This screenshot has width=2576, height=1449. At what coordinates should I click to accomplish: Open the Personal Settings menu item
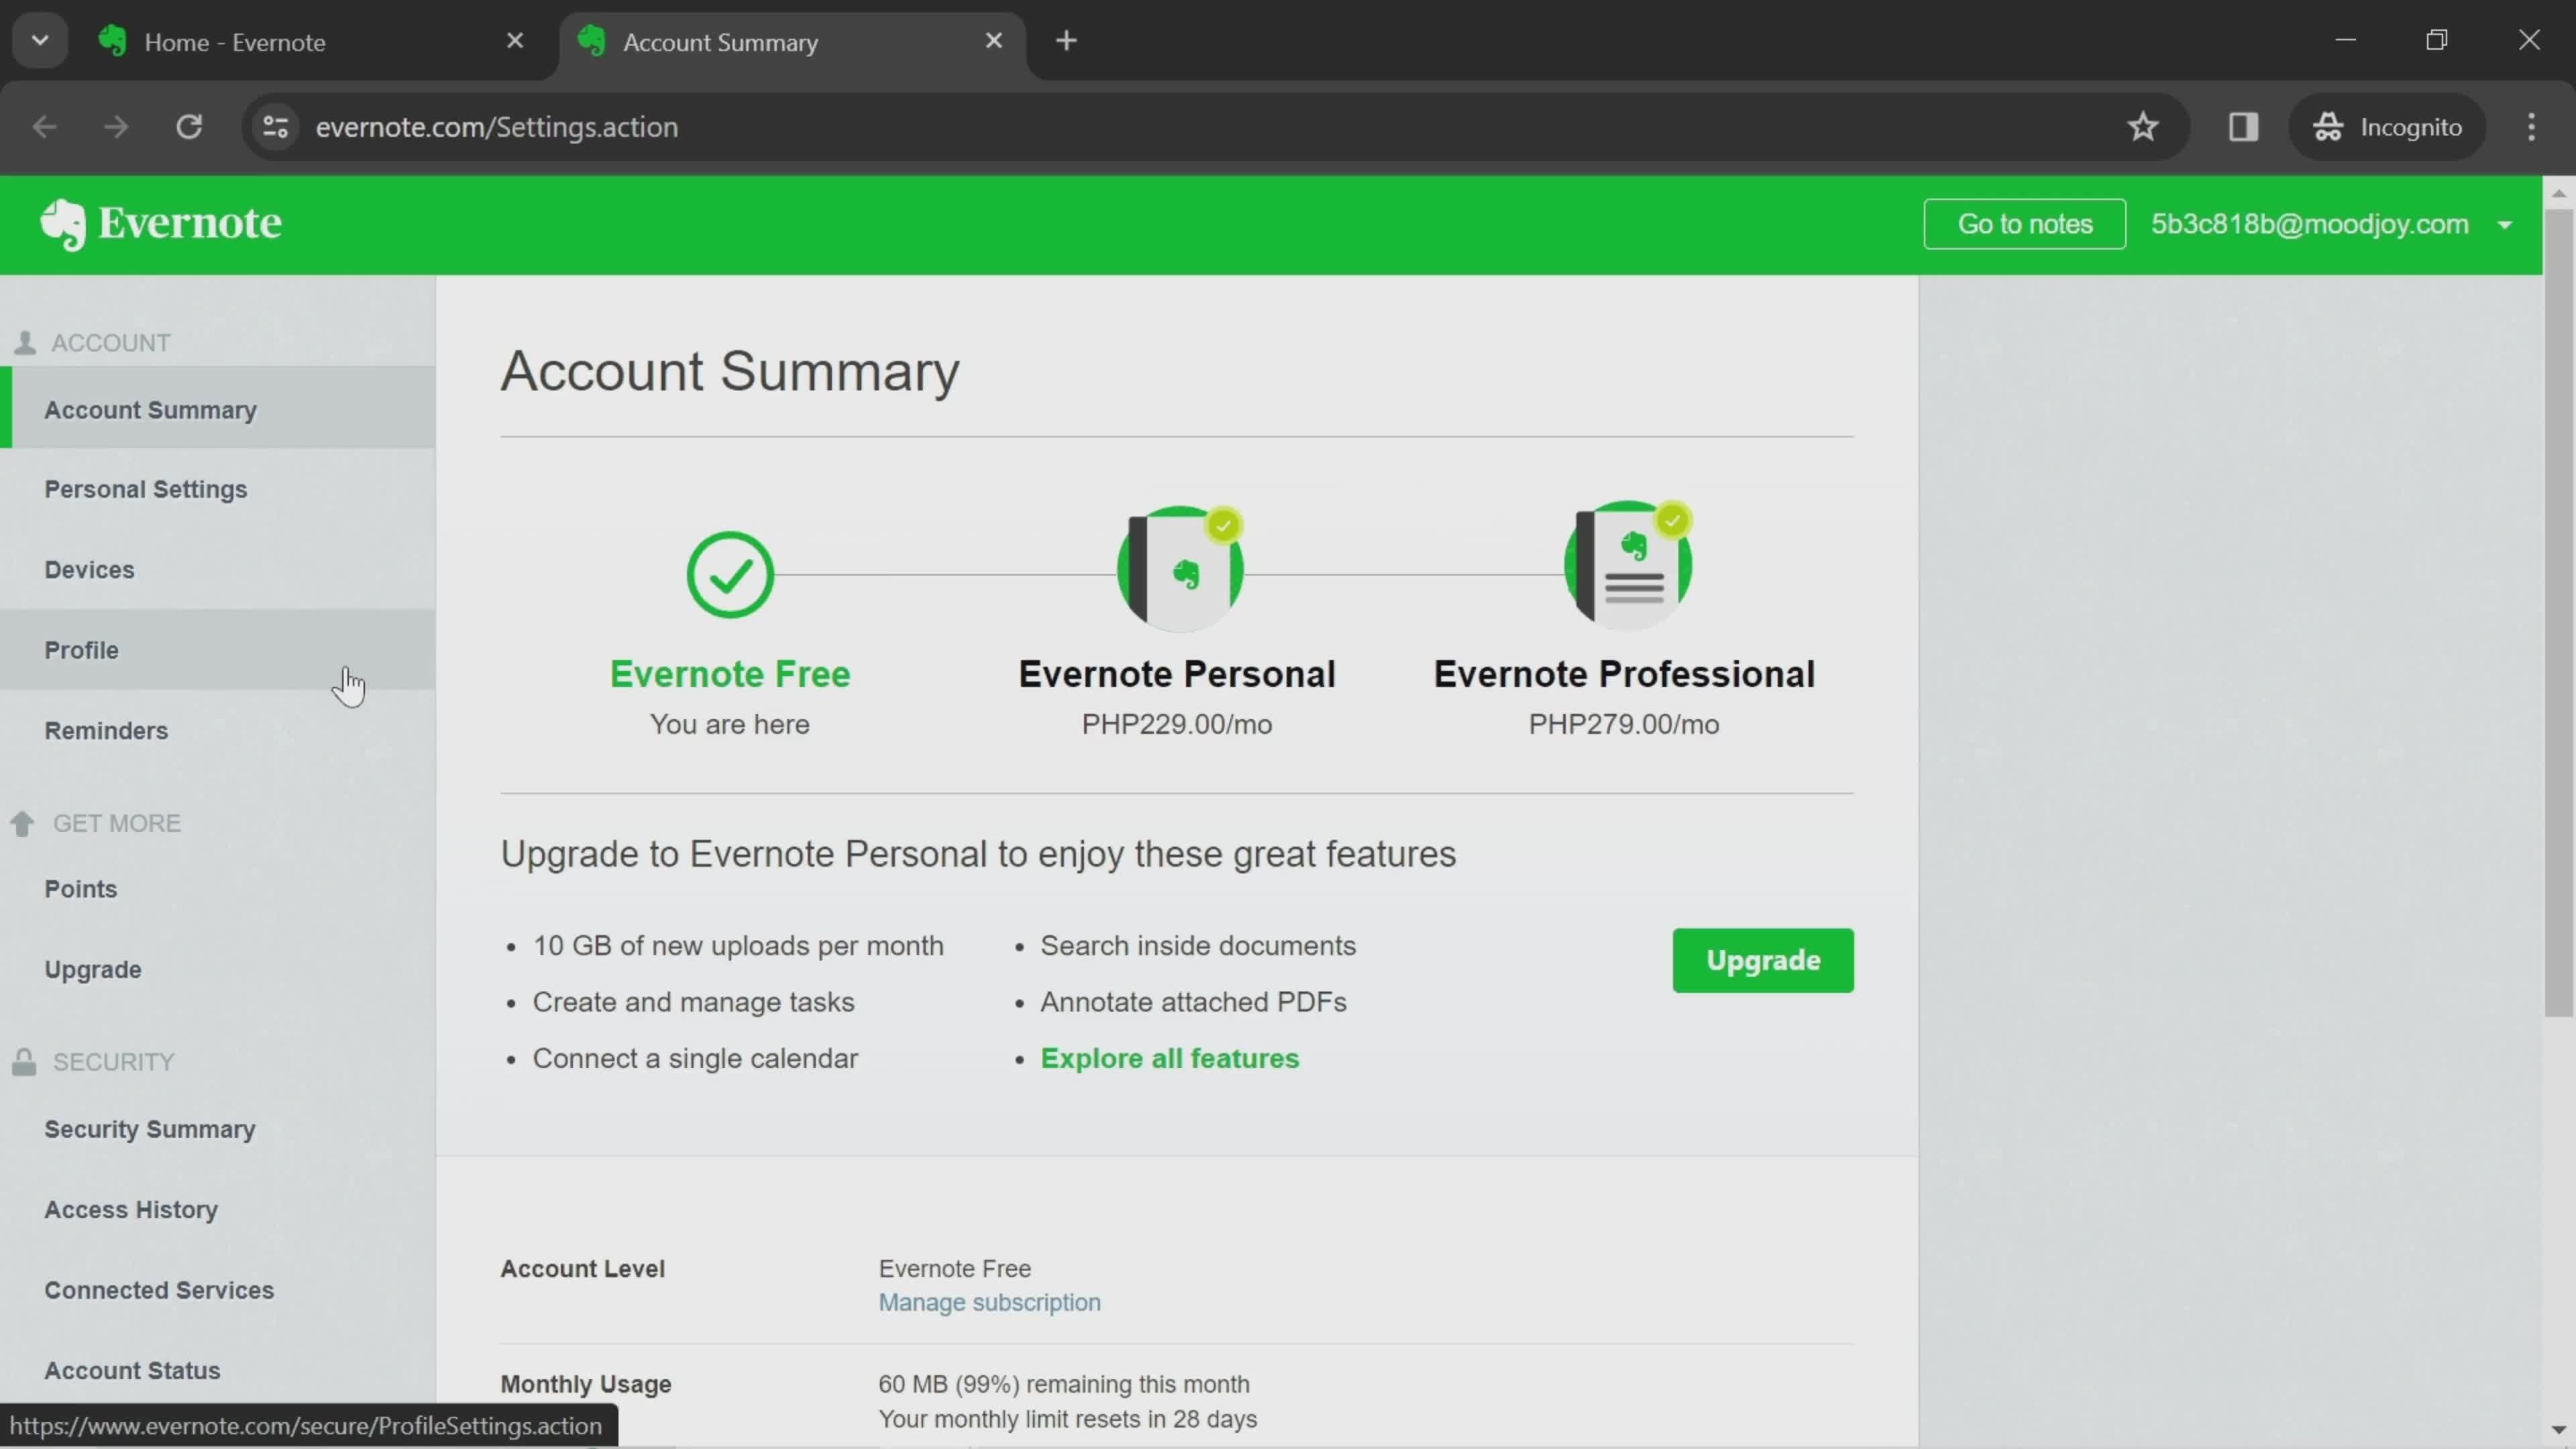coord(145,488)
